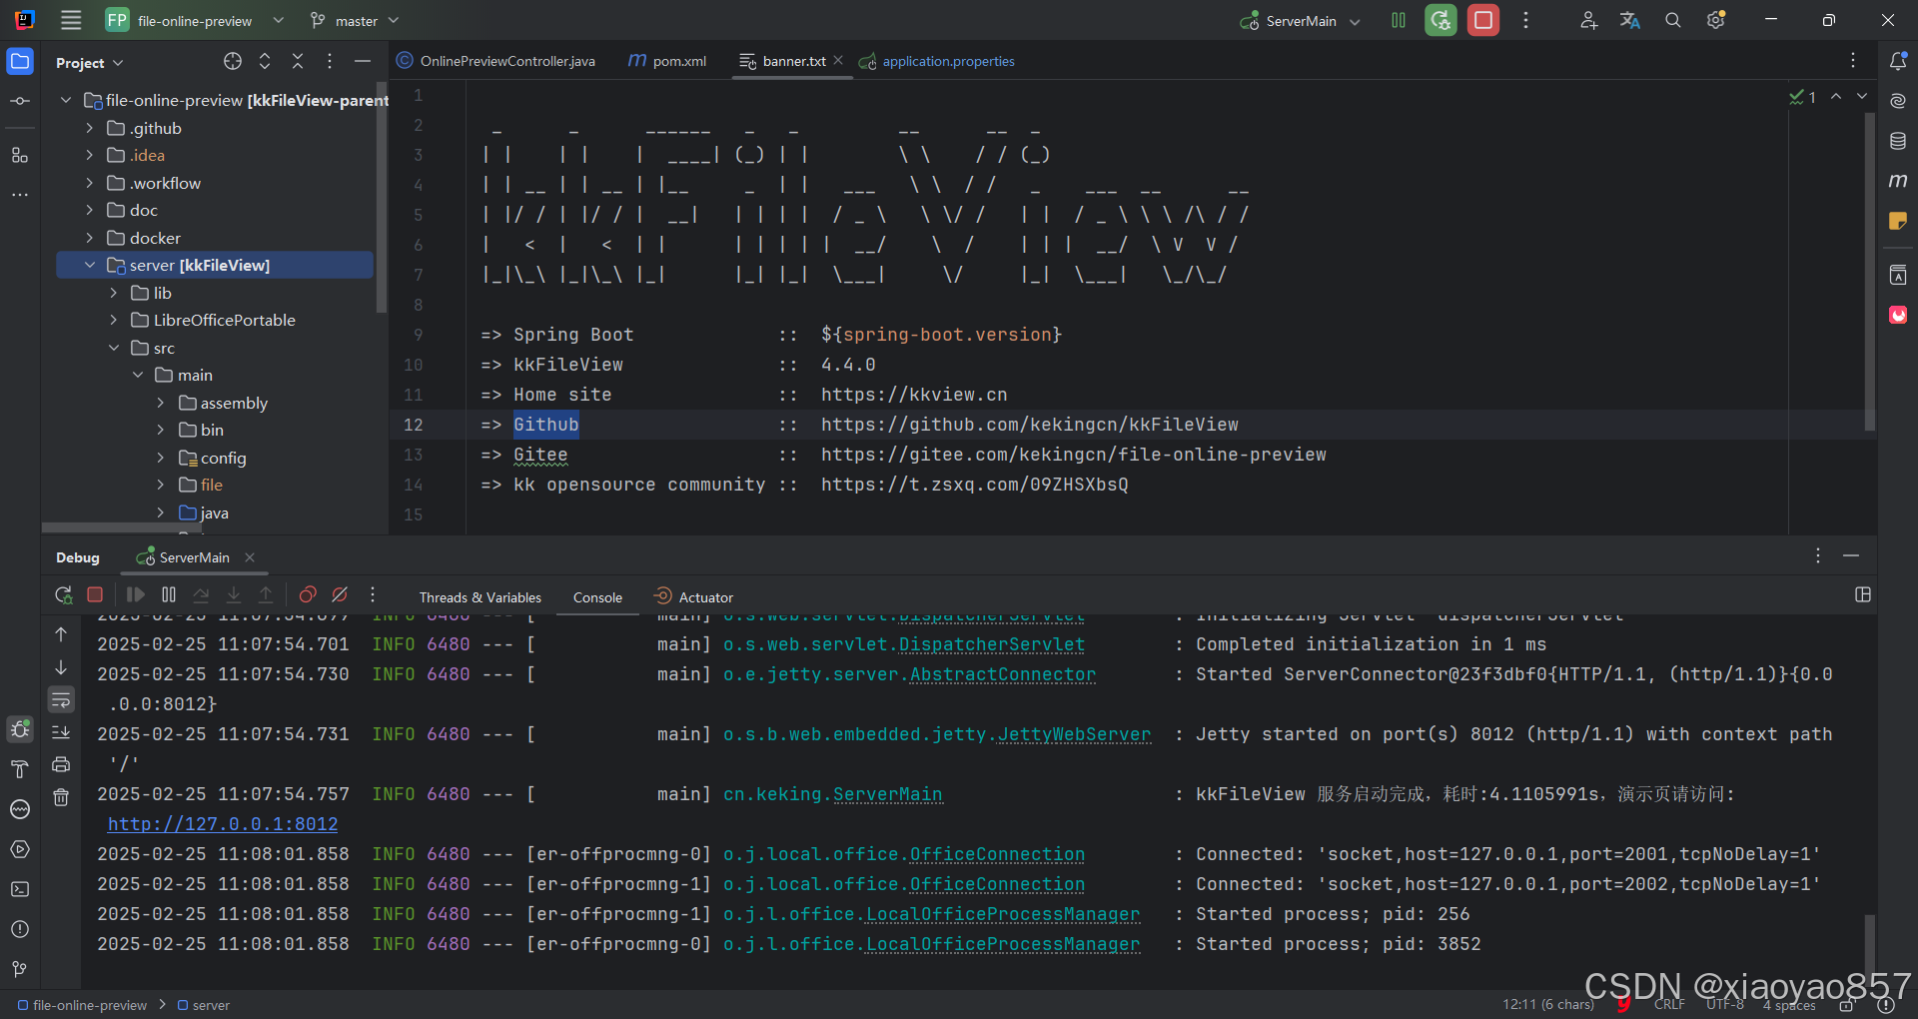Print console output
Screen dimensions: 1918x1019
tap(61, 764)
